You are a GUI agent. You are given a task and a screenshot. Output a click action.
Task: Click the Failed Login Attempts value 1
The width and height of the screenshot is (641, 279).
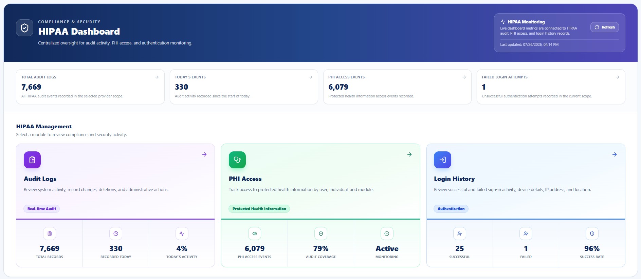point(483,87)
